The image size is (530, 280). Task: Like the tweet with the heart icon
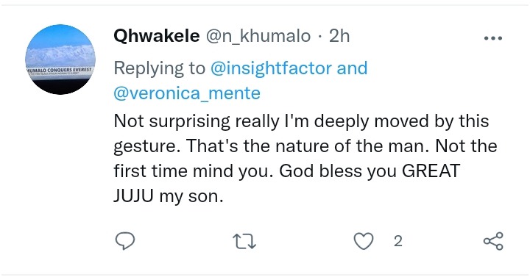(364, 241)
